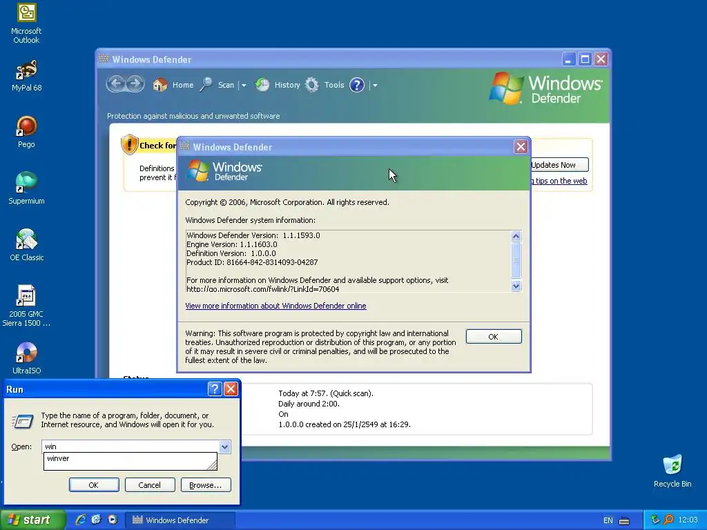Click keyboard icon in language bar
707x530 pixels.
(624, 521)
